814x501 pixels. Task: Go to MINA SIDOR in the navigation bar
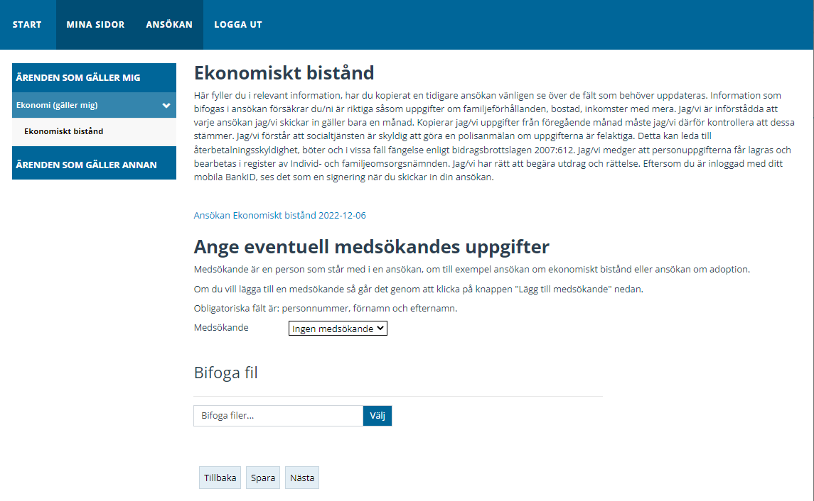click(95, 24)
